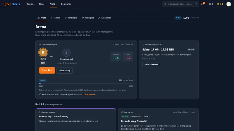Expand the Belajar menu
234x131 pixels.
coord(31,4)
